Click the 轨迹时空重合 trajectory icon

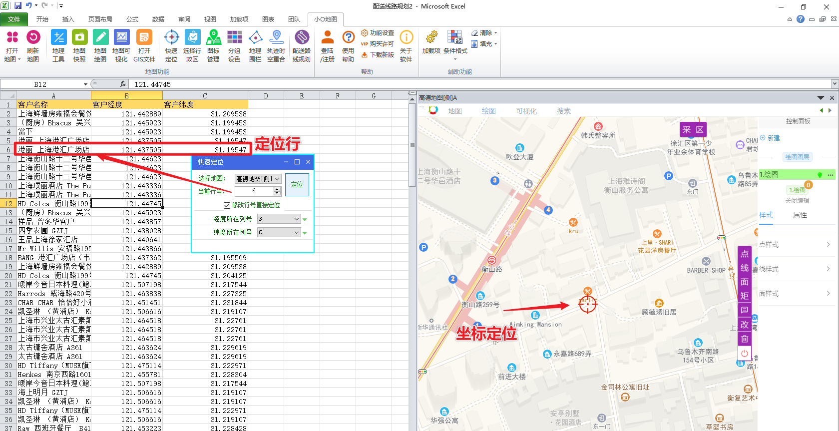[276, 46]
